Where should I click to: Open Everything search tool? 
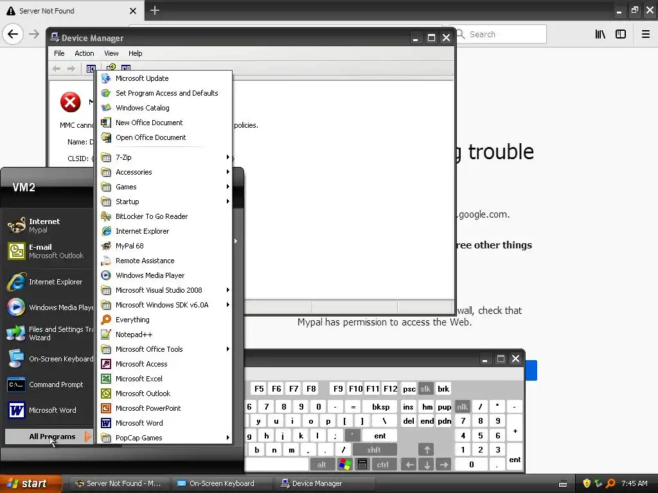(164, 320)
